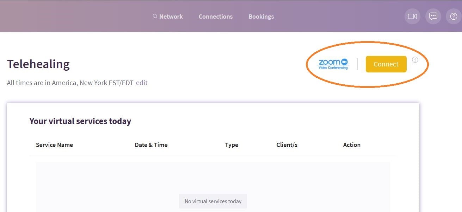Image resolution: width=462 pixels, height=212 pixels.
Task: Click the All times are in America text
Action: (x=70, y=83)
